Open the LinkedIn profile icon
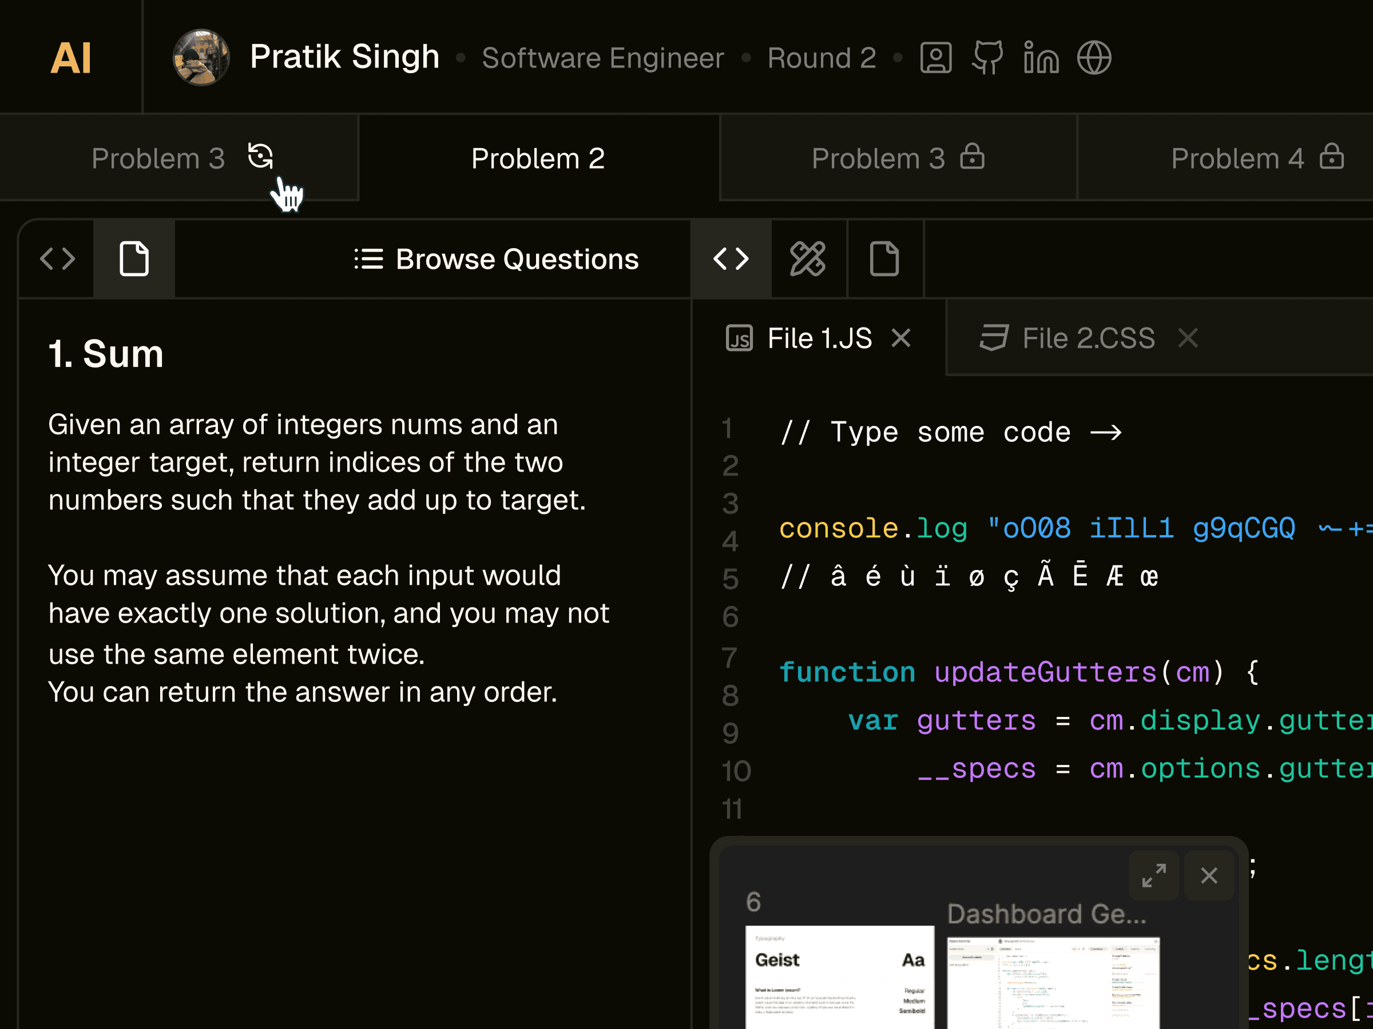 pyautogui.click(x=1041, y=58)
